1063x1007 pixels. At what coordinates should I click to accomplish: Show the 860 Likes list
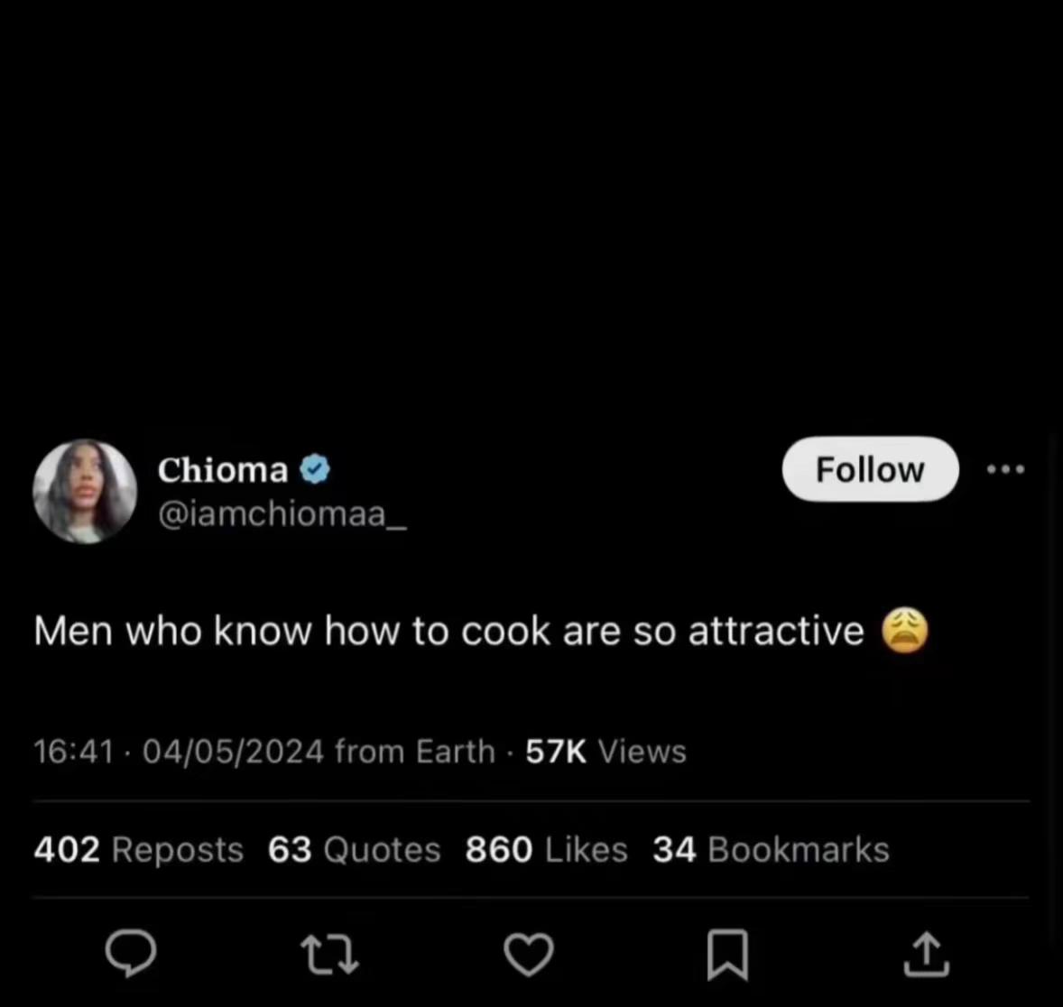(546, 849)
